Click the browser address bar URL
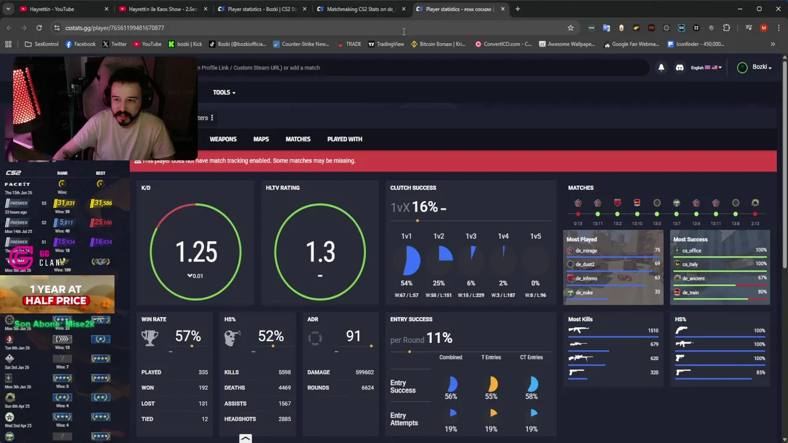This screenshot has height=443, width=788. tap(115, 28)
